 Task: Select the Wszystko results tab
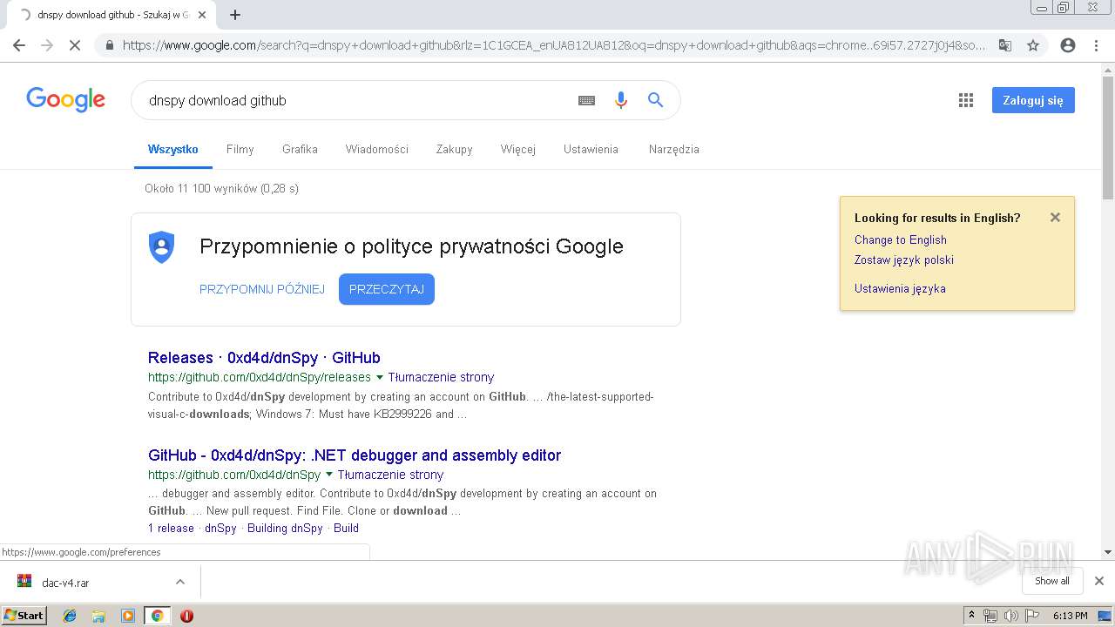click(173, 149)
